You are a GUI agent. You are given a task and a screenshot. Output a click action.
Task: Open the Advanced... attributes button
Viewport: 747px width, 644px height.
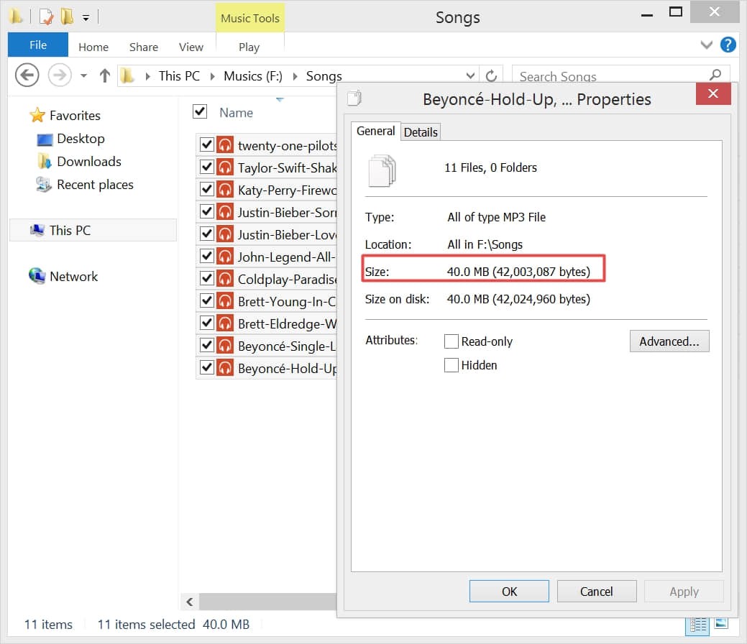(x=669, y=341)
